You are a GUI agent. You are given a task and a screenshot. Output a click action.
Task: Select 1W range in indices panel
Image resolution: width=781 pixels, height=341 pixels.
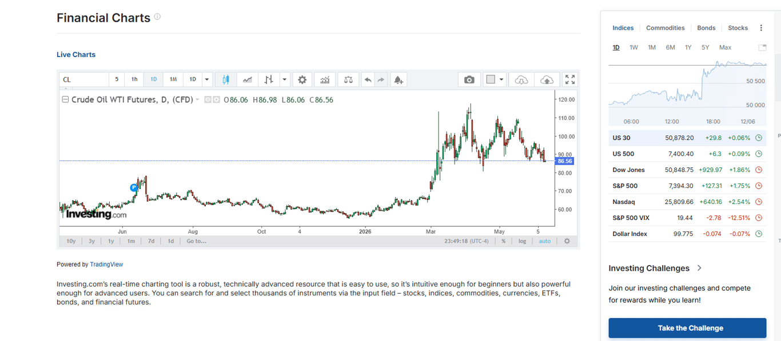click(x=633, y=47)
